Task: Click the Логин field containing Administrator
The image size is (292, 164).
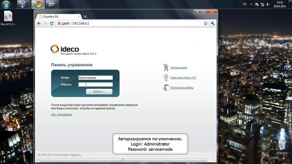Action: click(x=95, y=78)
